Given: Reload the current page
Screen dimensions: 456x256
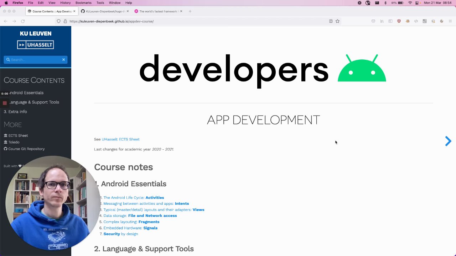Looking at the screenshot, I should 23,21.
